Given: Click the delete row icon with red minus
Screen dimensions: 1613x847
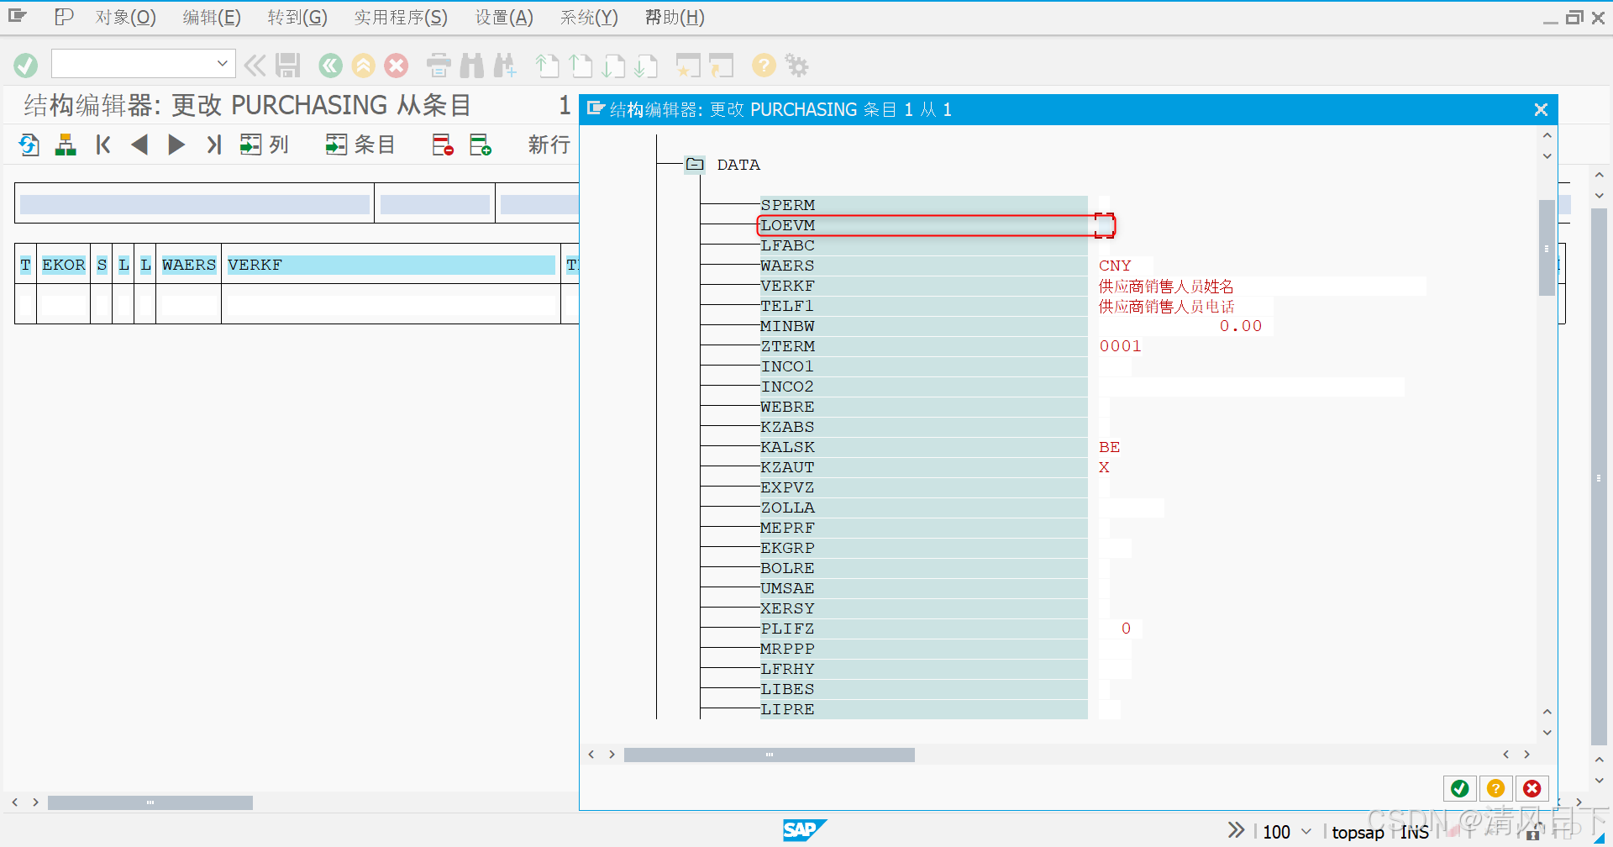Looking at the screenshot, I should 443,145.
